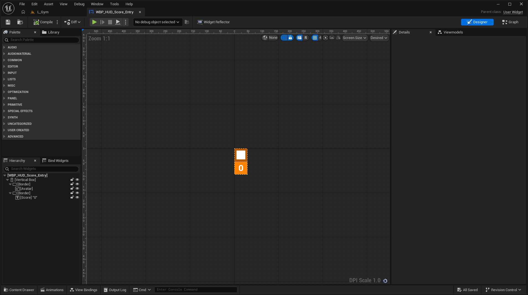This screenshot has width=528, height=295.
Task: Click the localization globe icon in the viewport toolbar
Action: (x=265, y=38)
